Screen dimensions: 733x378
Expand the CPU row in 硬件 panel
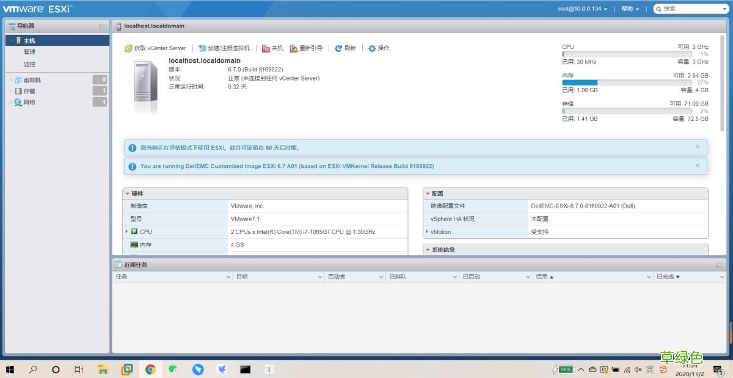coord(127,231)
